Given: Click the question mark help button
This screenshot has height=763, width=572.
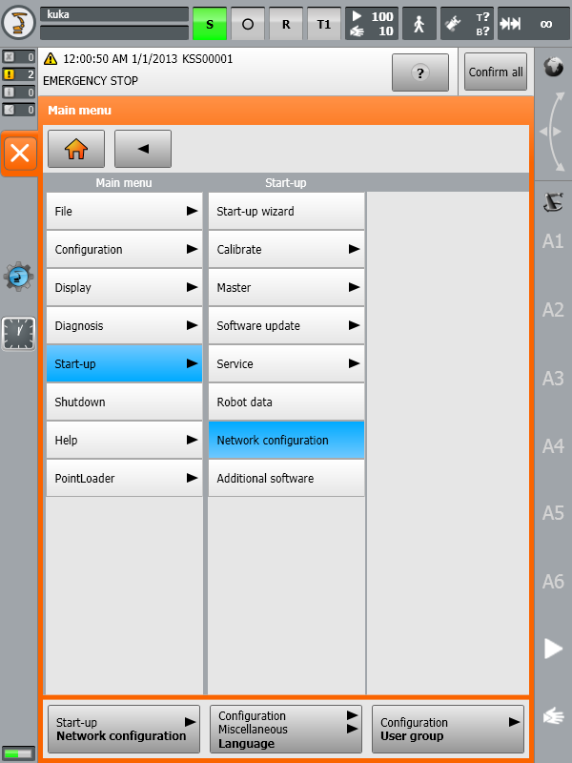Looking at the screenshot, I should click(420, 72).
